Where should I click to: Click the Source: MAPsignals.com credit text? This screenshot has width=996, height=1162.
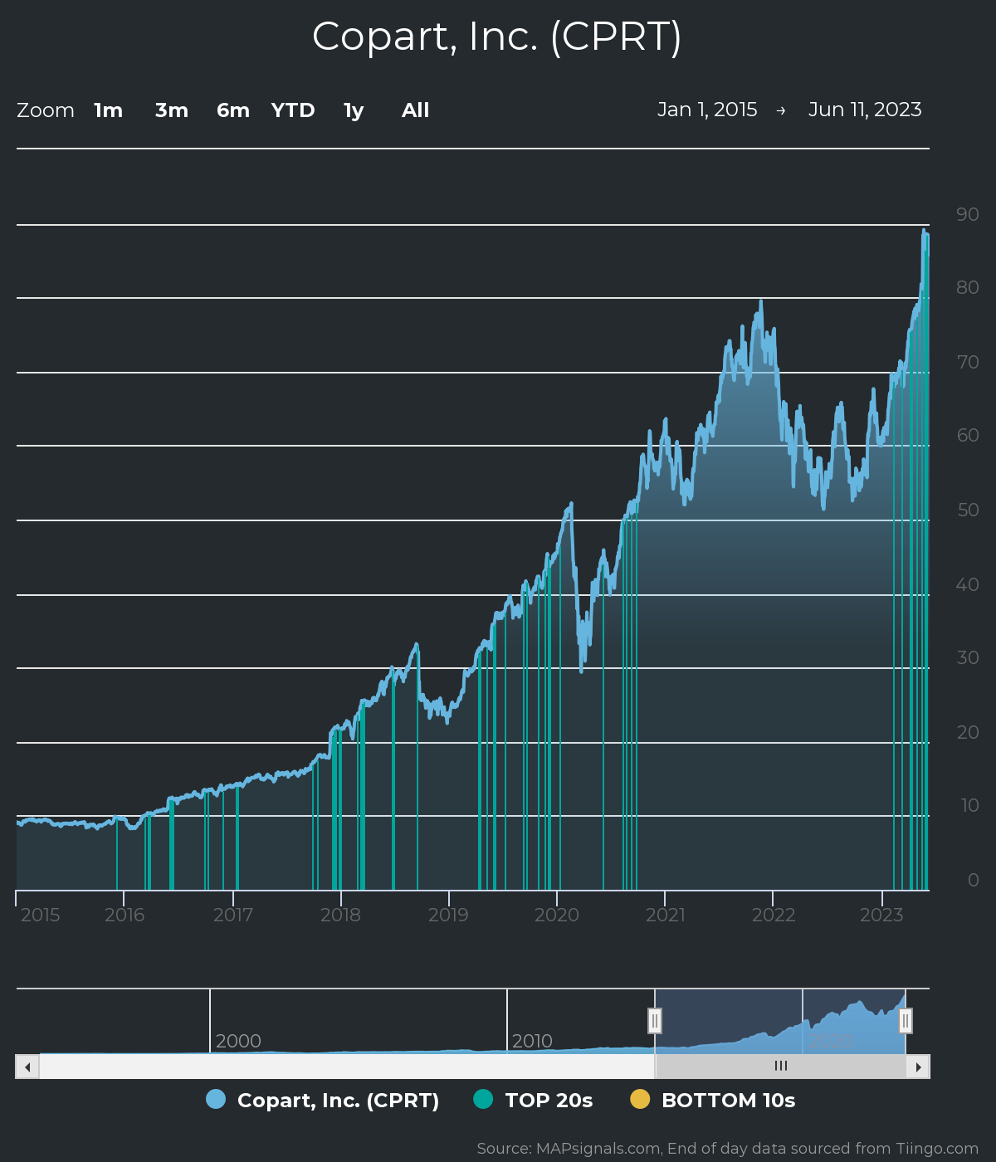pyautogui.click(x=728, y=1149)
